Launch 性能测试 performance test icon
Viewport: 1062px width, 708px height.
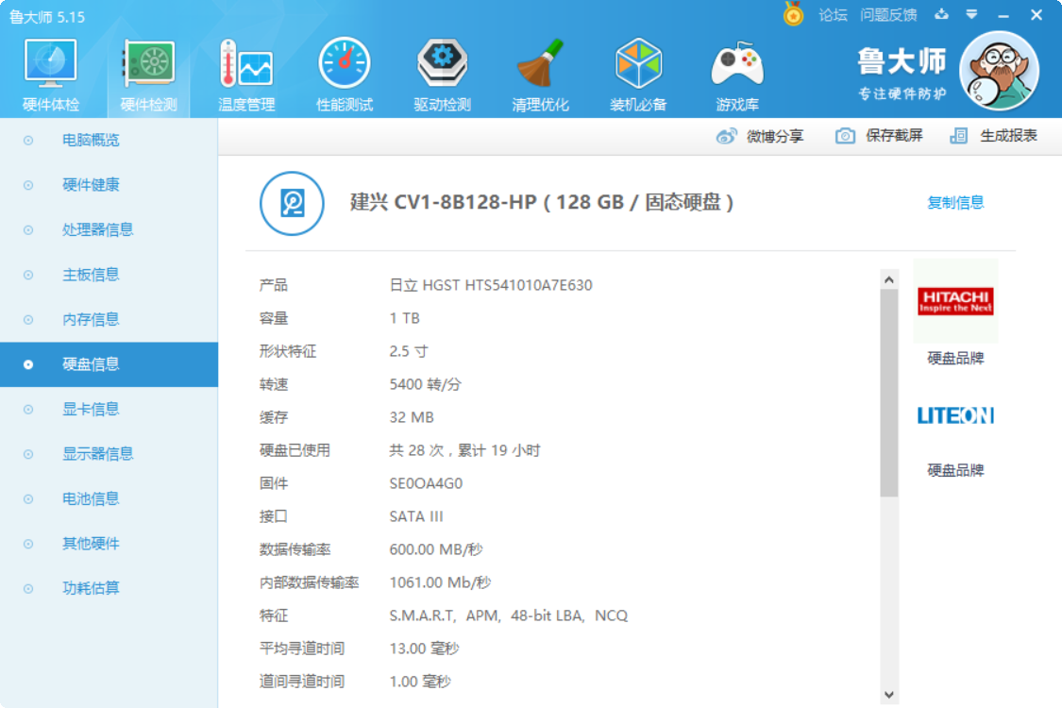pyautogui.click(x=344, y=75)
